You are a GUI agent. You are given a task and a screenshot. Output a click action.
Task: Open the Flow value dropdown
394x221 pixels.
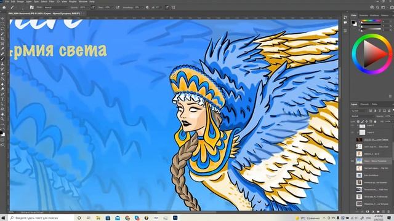click(108, 7)
